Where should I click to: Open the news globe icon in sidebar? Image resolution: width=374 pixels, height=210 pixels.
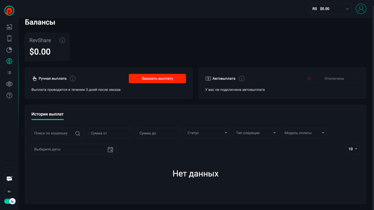(9, 84)
